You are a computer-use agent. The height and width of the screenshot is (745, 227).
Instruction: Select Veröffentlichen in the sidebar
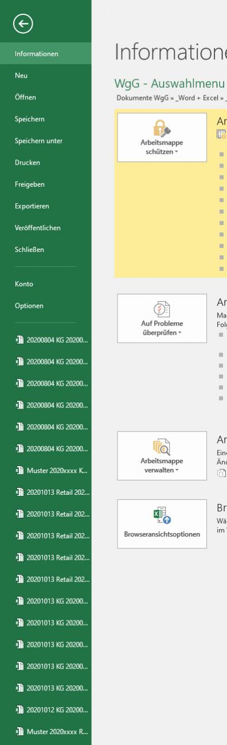[46, 228]
